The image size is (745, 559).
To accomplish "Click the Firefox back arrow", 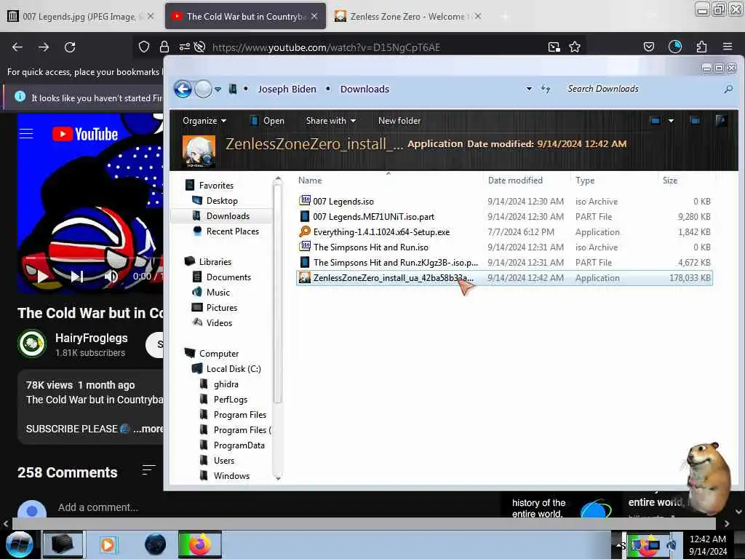I will (x=17, y=47).
